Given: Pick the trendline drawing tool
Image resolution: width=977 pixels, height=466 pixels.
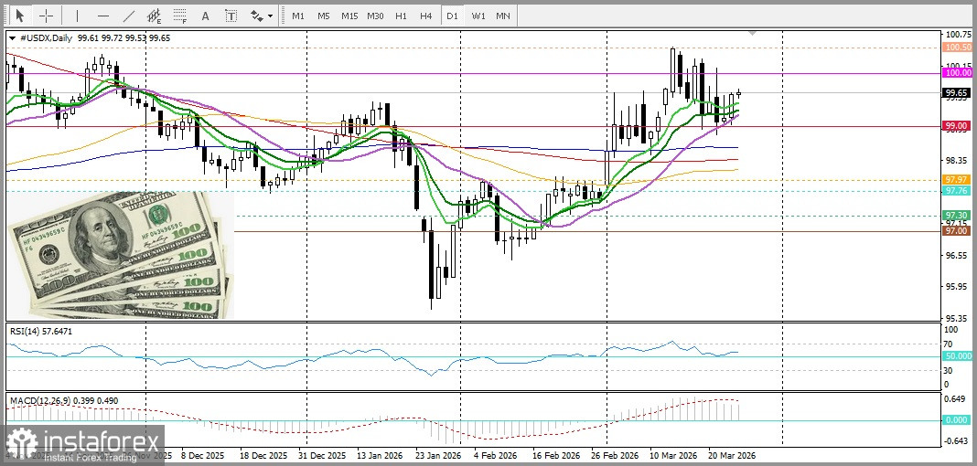Looking at the screenshot, I should click(129, 16).
